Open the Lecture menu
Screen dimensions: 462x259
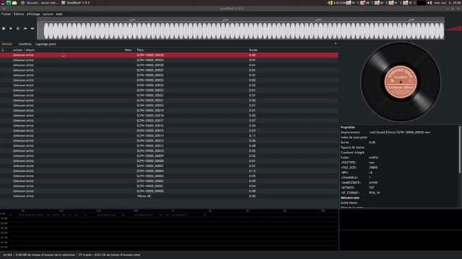pyautogui.click(x=48, y=14)
